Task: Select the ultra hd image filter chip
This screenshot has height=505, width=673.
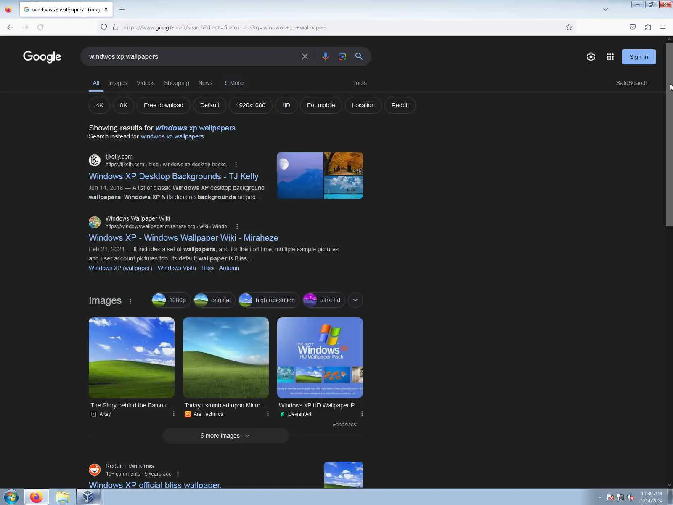Action: pyautogui.click(x=324, y=300)
